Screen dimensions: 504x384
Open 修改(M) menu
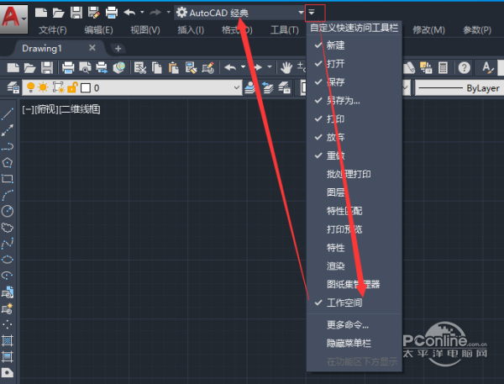[x=428, y=30]
